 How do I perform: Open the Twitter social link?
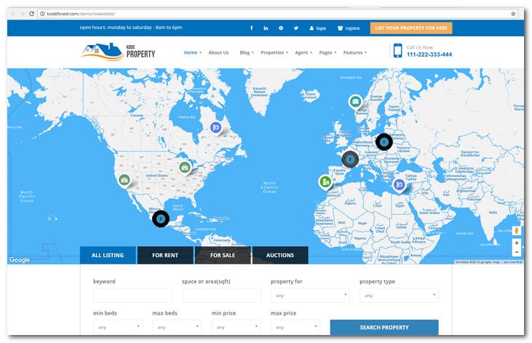tap(296, 28)
